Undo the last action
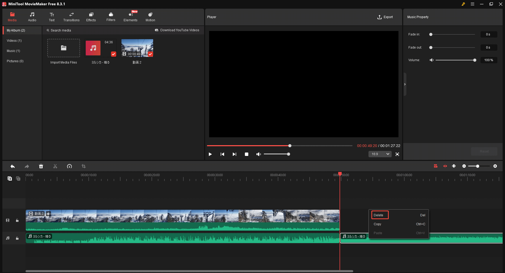 (12, 166)
